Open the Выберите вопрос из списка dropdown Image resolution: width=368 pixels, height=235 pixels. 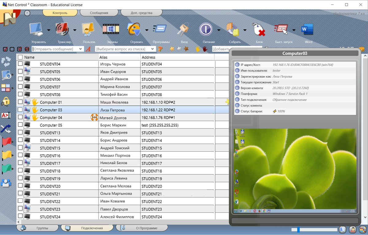click(x=152, y=49)
